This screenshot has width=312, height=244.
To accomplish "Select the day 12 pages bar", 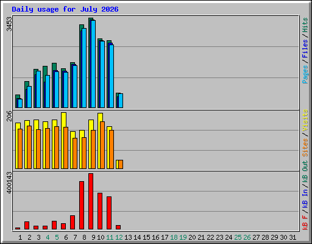I will tap(121, 101).
